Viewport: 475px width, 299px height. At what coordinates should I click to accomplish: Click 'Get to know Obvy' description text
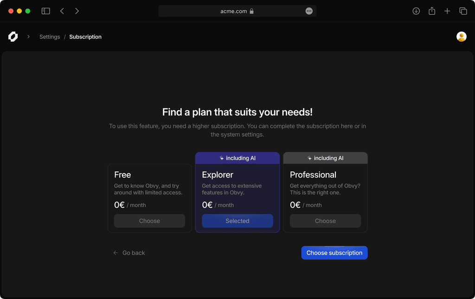point(148,189)
